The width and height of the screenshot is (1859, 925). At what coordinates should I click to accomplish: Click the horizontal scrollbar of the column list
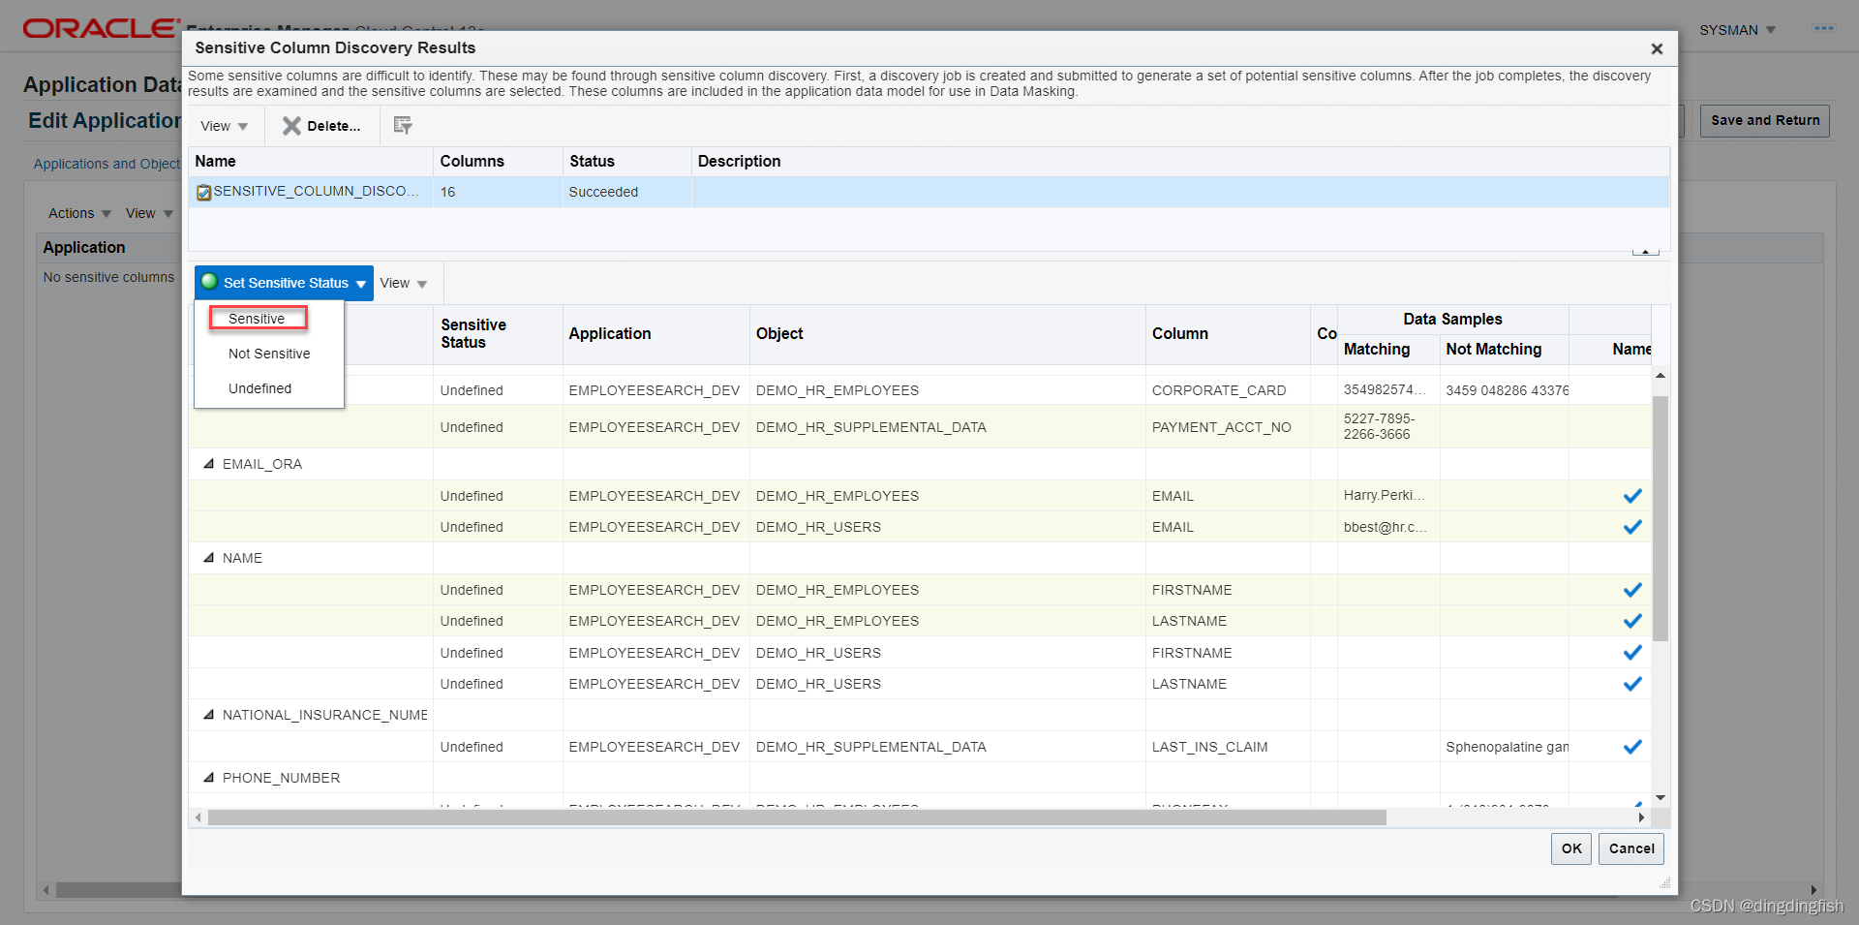[x=797, y=817]
